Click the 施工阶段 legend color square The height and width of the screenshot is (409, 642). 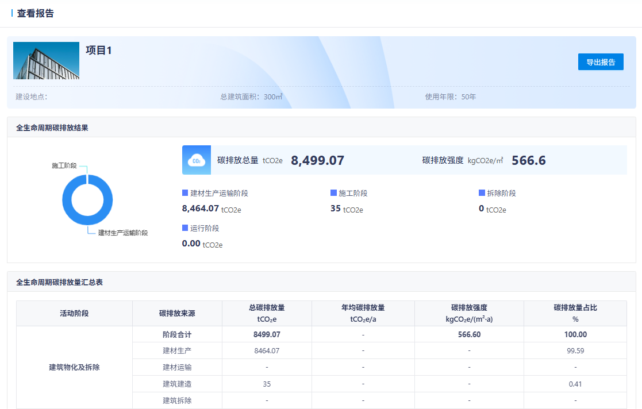(333, 193)
